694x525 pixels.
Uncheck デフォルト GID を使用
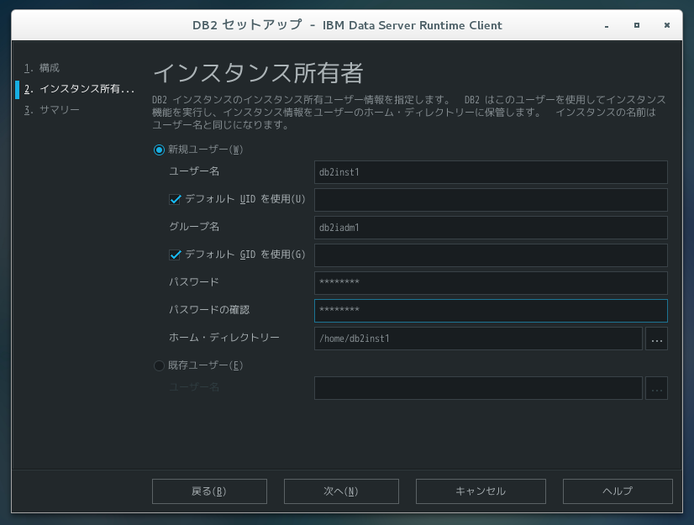point(176,255)
